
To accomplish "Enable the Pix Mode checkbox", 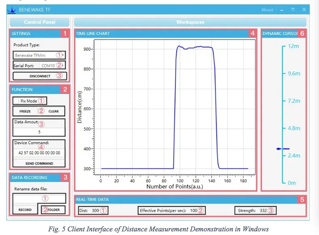I will (16, 101).
